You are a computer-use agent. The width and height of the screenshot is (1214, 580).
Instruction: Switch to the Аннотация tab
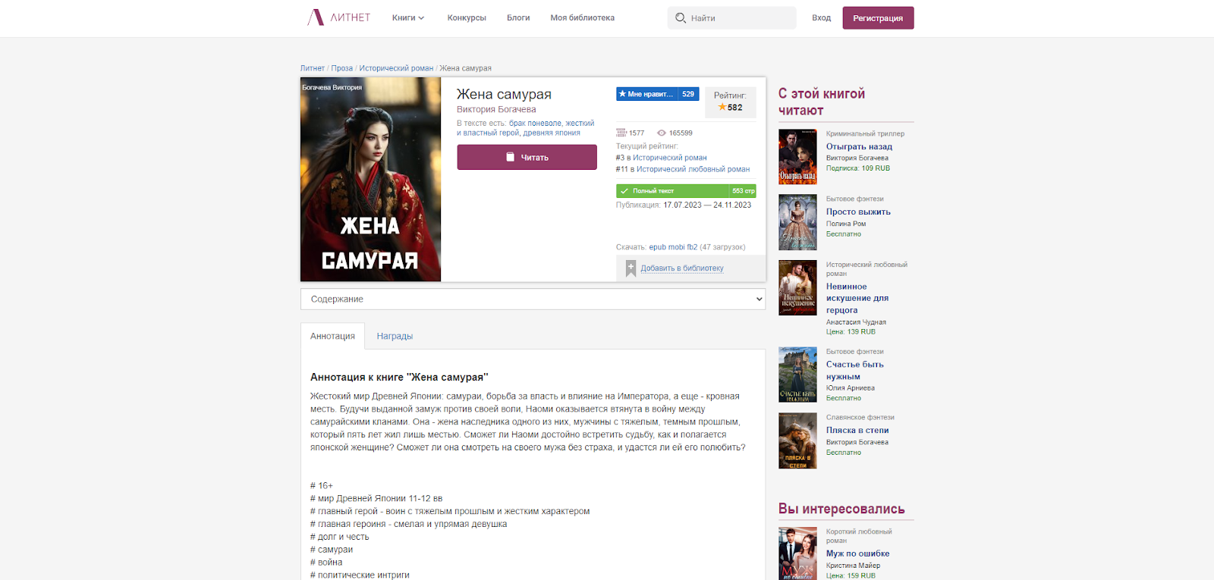click(332, 336)
